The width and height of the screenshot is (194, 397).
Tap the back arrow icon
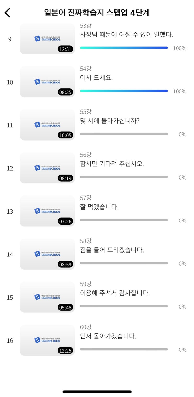[x=8, y=12]
